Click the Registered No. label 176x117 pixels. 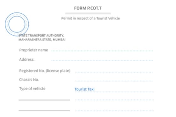[x=45, y=71]
